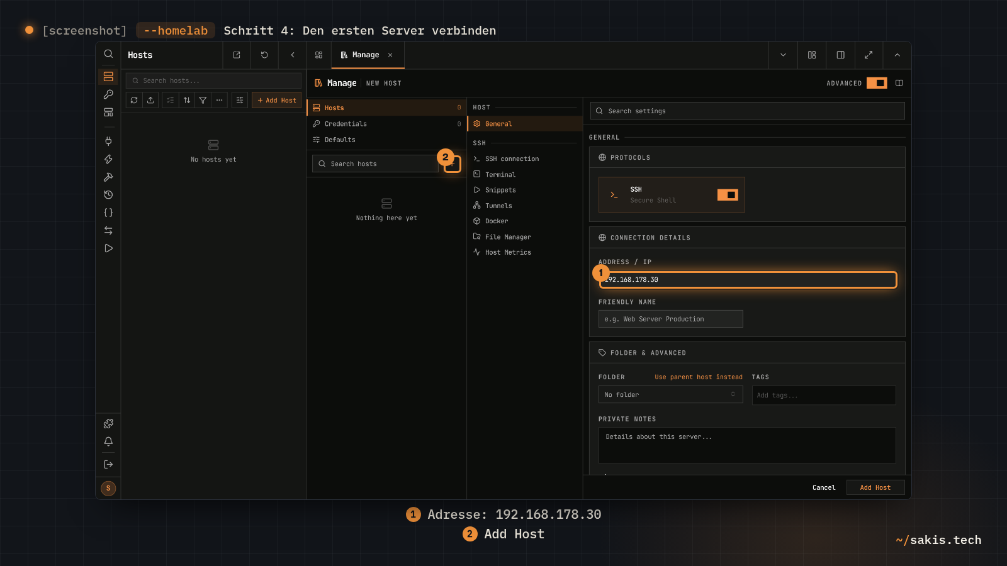
Task: Click the curly braces snippets icon in sidebar
Action: tap(108, 213)
